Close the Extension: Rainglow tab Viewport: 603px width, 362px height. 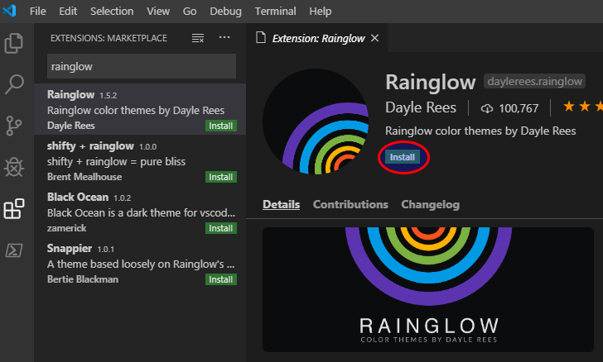pyautogui.click(x=374, y=38)
